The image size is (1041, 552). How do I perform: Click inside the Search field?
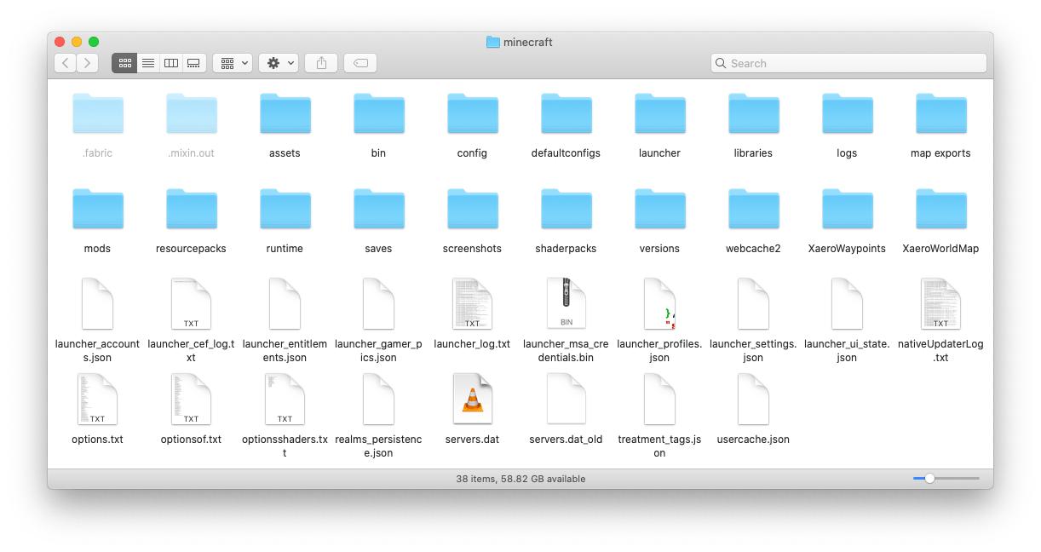(x=848, y=62)
